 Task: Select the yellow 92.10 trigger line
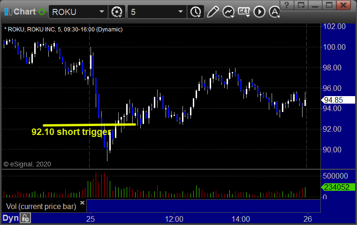point(89,125)
